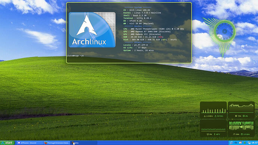Click the CPU load gauge icon at 58%
Viewport: 258px width, 145px height.
pos(234,134)
